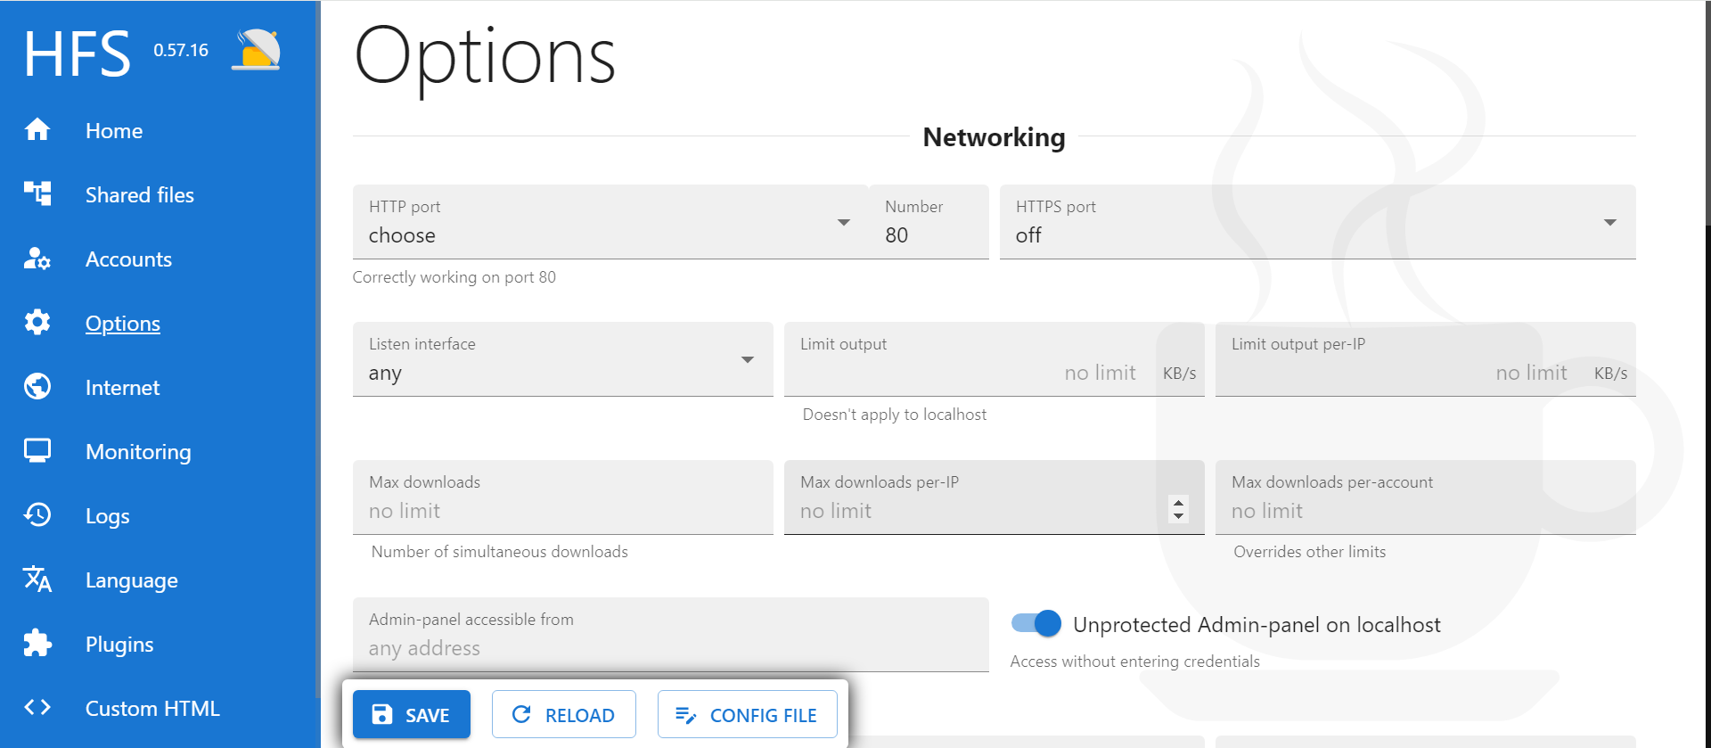Expand the Listen interface dropdown
This screenshot has height=748, width=1711.
[562, 359]
